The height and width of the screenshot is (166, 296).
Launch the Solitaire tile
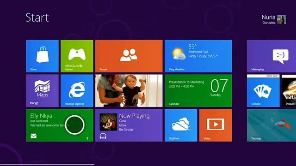coord(263,91)
